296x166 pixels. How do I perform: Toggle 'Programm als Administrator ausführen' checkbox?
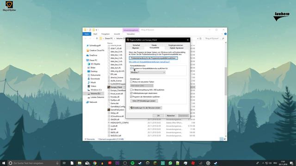pyautogui.click(x=131, y=96)
